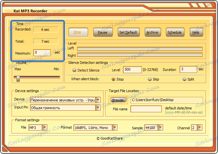Open Help

pos(196,32)
